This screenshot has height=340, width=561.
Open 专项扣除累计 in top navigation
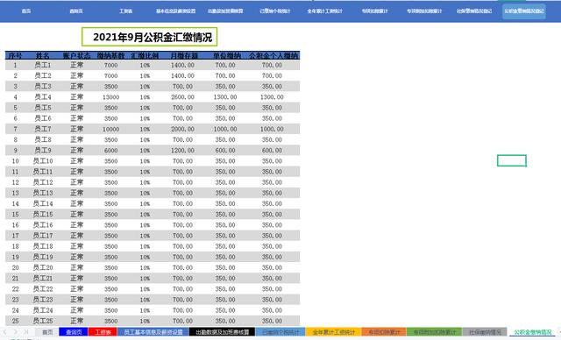(374, 11)
